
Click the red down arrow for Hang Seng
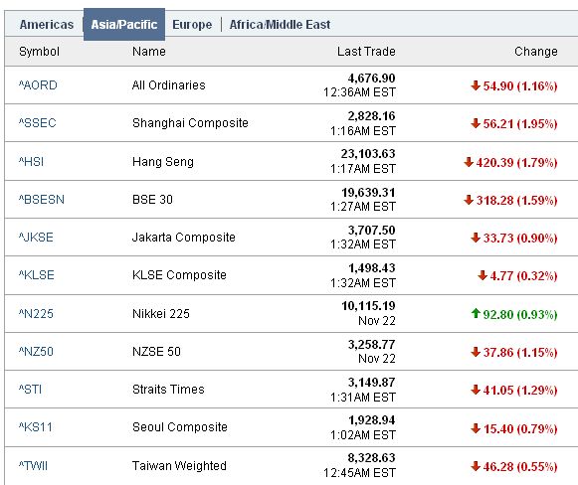pyautogui.click(x=469, y=162)
